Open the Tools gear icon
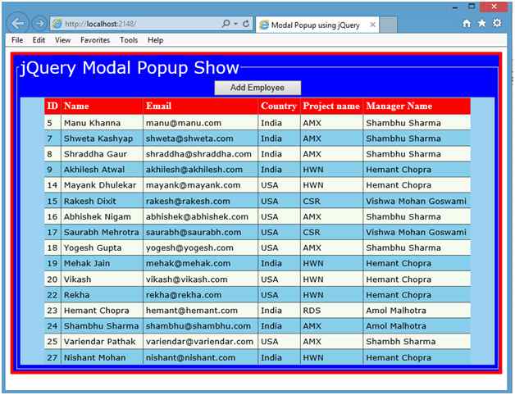Viewport: 515px width, 395px height. (x=497, y=23)
